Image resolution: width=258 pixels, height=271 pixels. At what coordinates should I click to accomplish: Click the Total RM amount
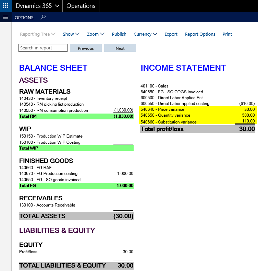click(x=123, y=116)
